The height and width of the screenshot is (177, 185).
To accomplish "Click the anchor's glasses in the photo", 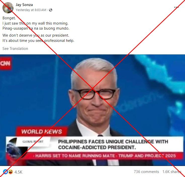I will point(94,94).
